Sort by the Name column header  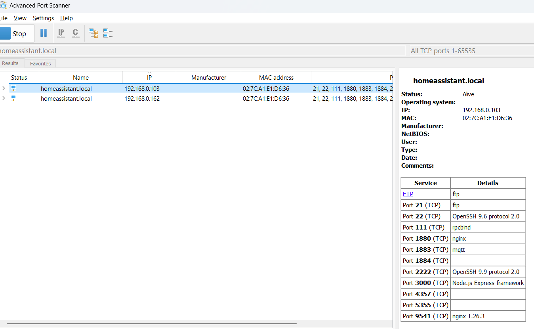click(x=81, y=78)
